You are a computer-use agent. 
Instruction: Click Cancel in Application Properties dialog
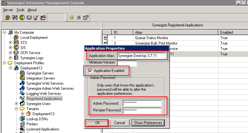coord(120,123)
